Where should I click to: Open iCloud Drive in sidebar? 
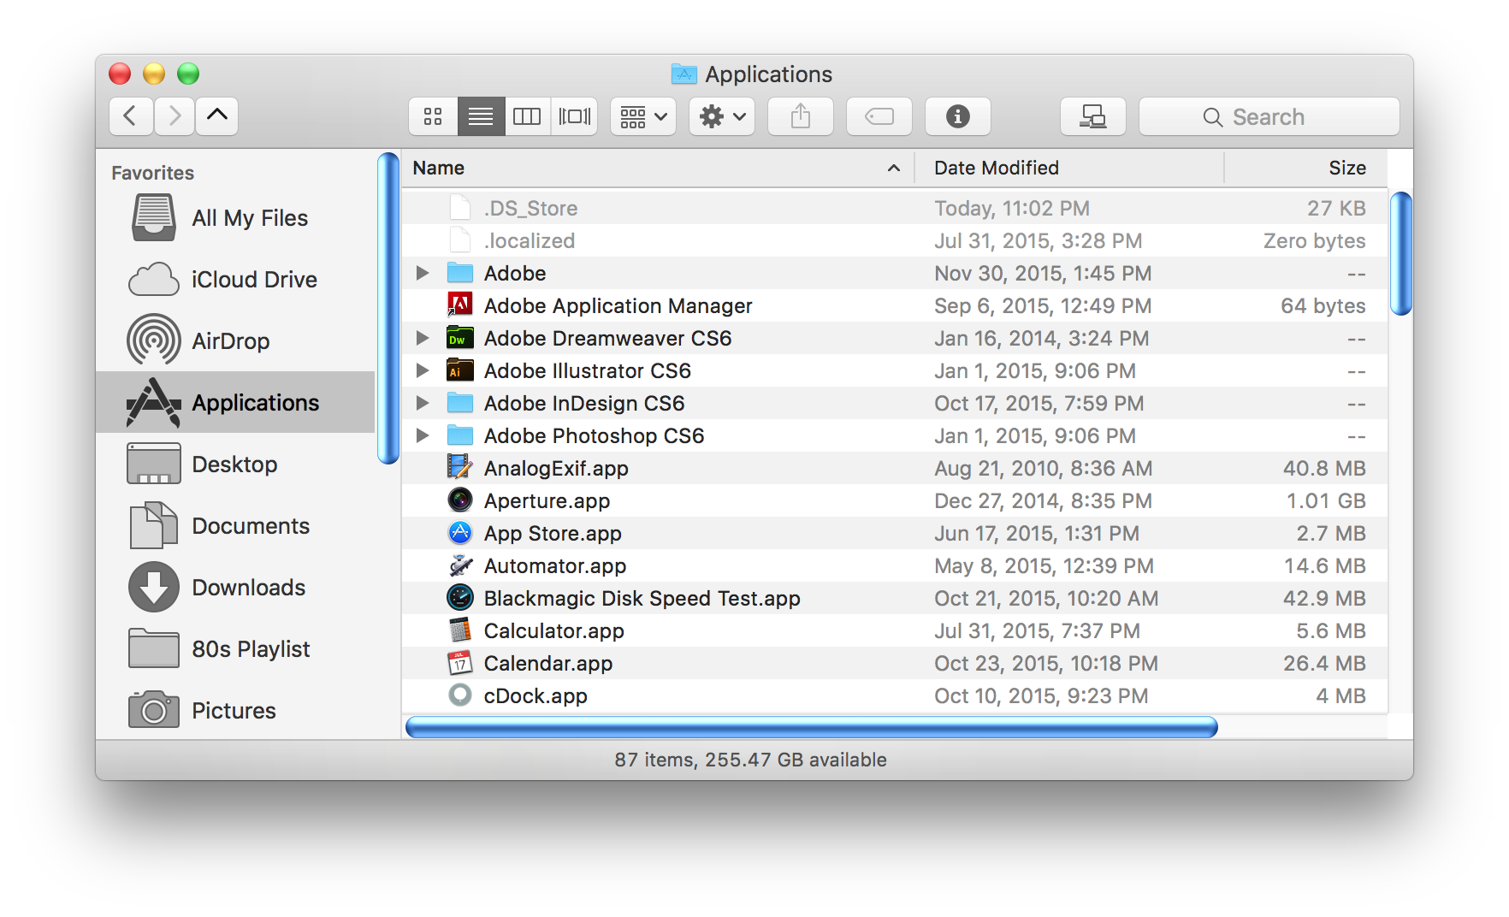235,280
